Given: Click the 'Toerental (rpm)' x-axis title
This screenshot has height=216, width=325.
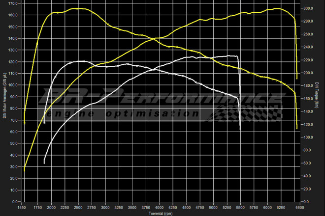Looking at the screenshot, I should coord(161,213).
